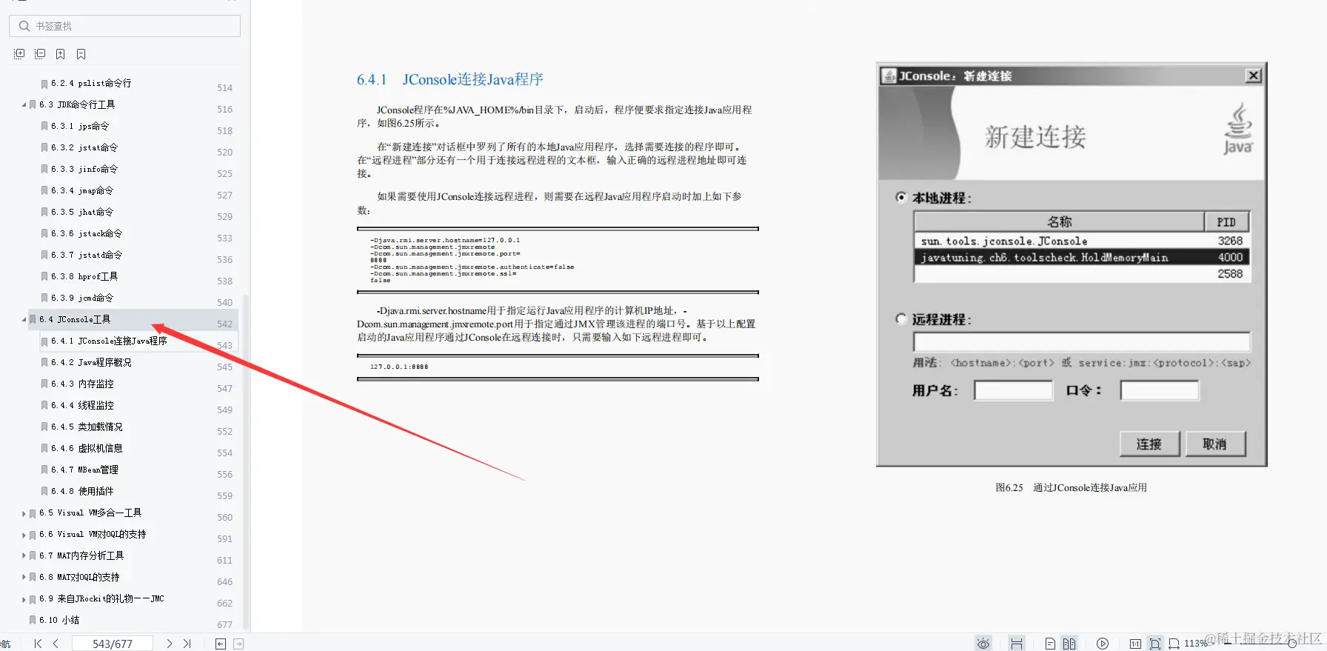Open bookmark 6.3.7 jstatd命令
The height and width of the screenshot is (651, 1327).
point(87,255)
